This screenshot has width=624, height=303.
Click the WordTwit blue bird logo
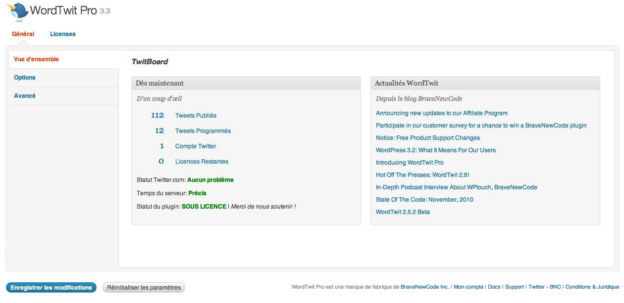[17, 12]
